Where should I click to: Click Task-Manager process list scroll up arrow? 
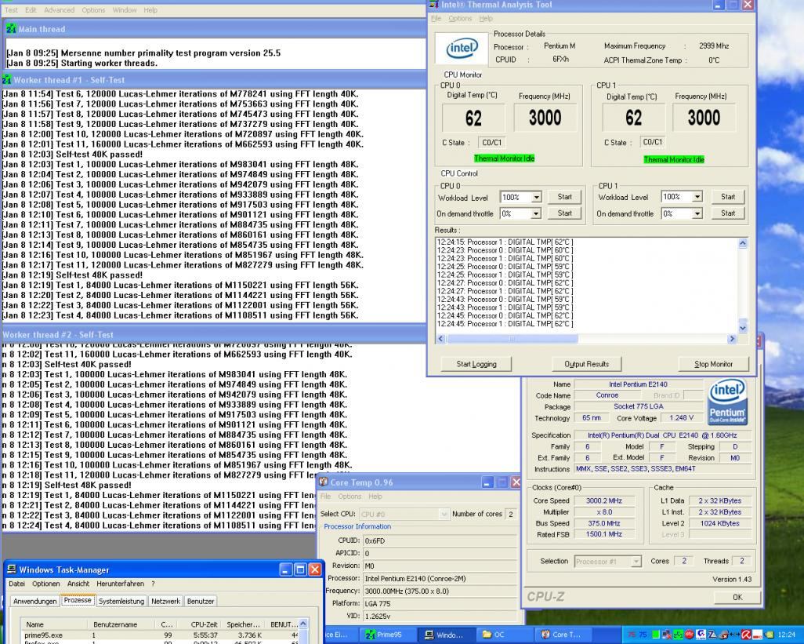303,624
